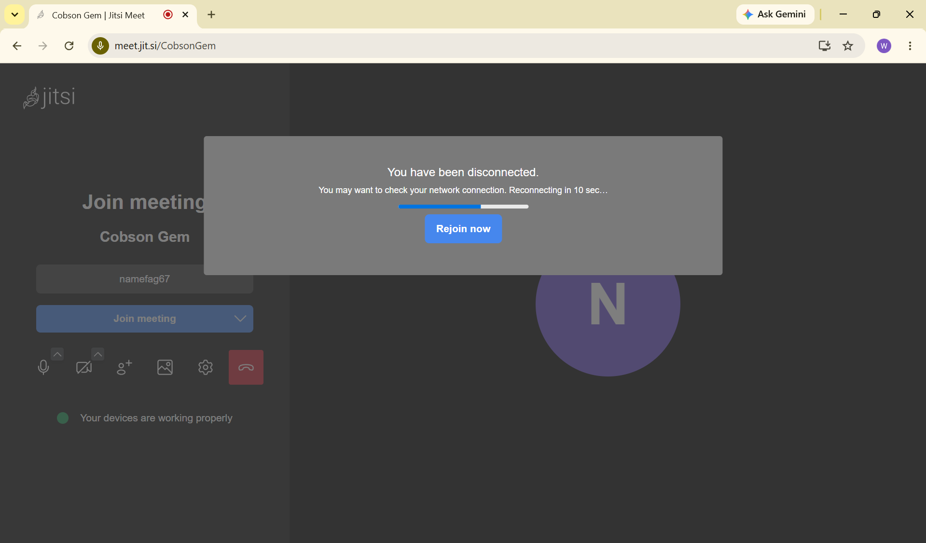Go forward with the browser forward arrow
This screenshot has width=926, height=543.
coord(43,46)
